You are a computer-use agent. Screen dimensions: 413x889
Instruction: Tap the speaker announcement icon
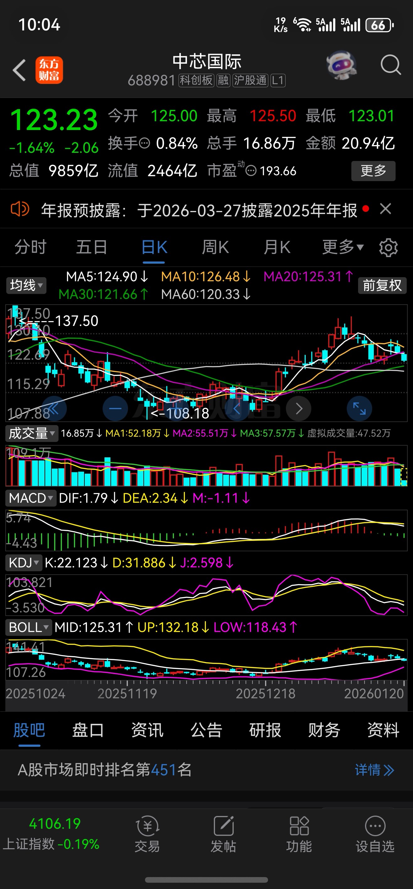pyautogui.click(x=20, y=209)
